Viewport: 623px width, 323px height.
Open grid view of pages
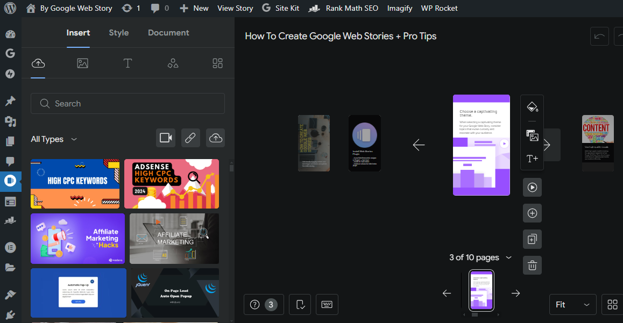(613, 304)
